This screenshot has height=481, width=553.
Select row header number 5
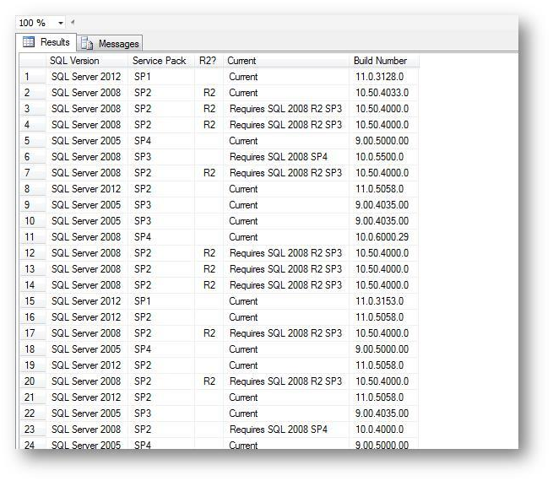pos(33,141)
